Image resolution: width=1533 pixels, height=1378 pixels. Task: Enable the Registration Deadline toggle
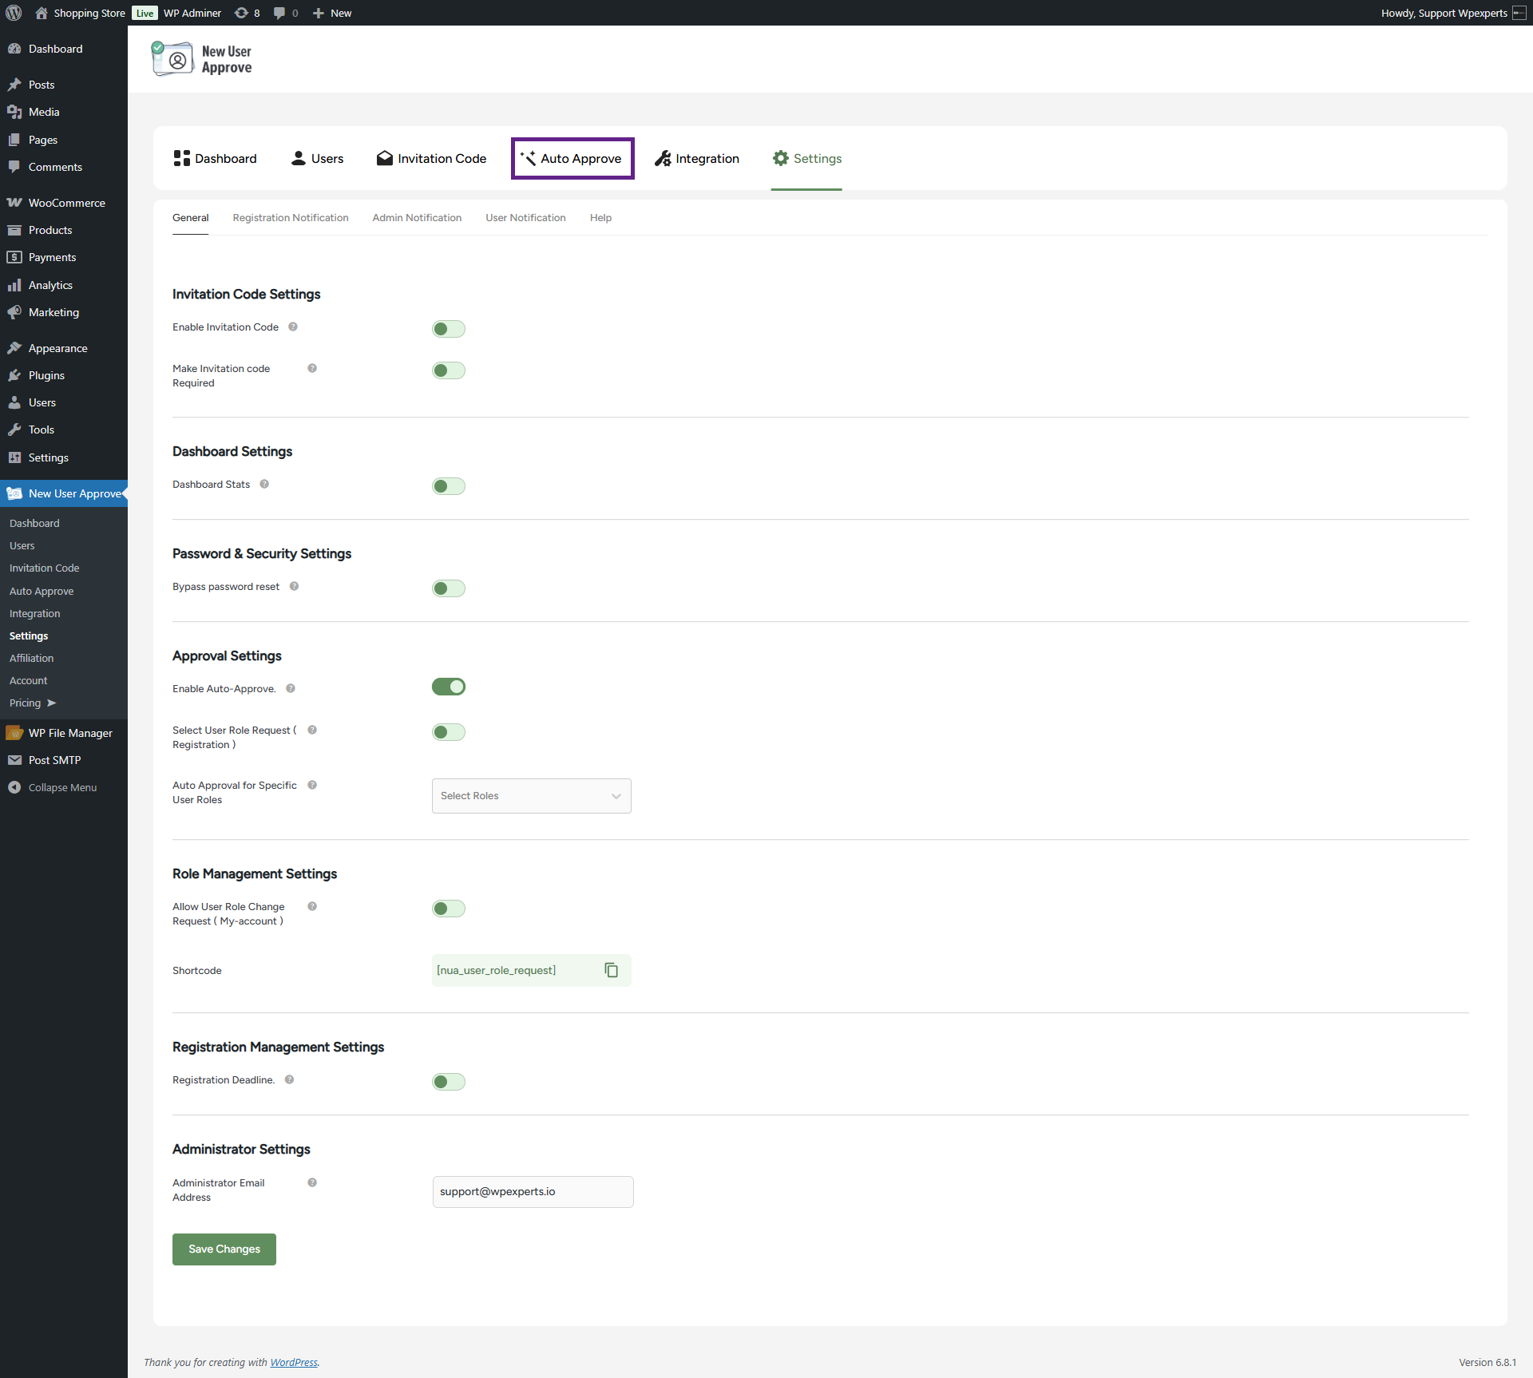[449, 1082]
